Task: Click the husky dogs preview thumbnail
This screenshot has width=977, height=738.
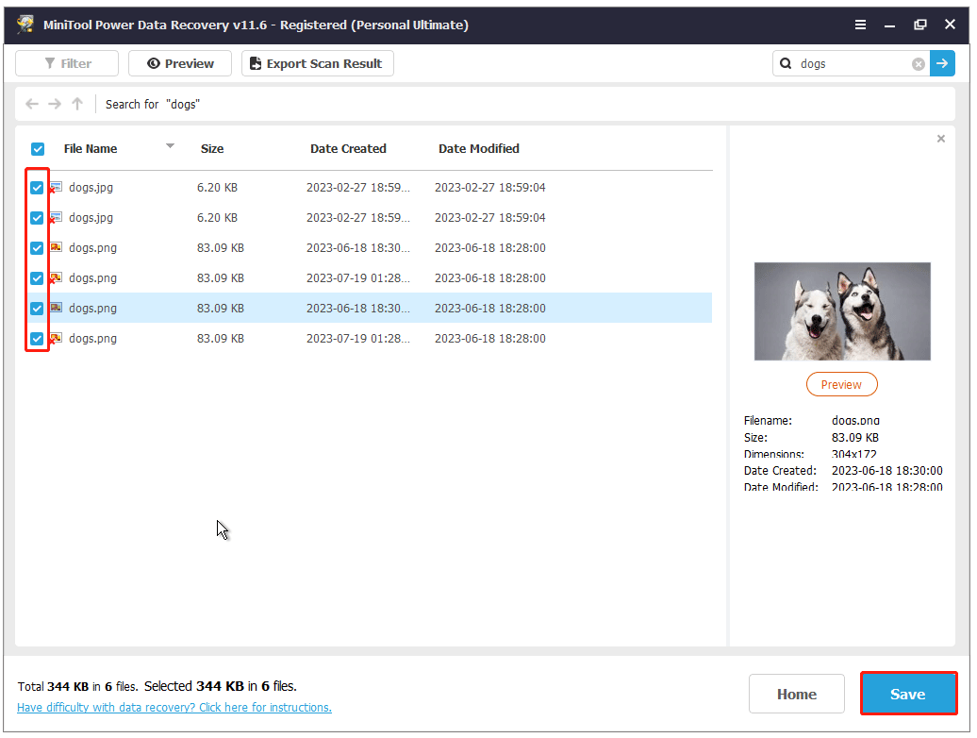Action: point(842,311)
